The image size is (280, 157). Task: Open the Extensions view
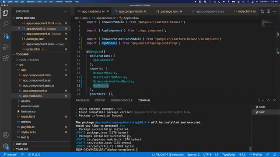[6, 58]
